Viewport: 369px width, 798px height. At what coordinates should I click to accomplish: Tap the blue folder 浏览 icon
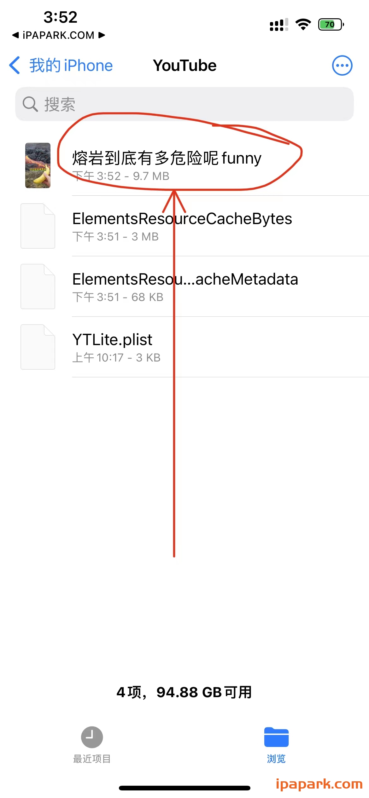point(276,737)
